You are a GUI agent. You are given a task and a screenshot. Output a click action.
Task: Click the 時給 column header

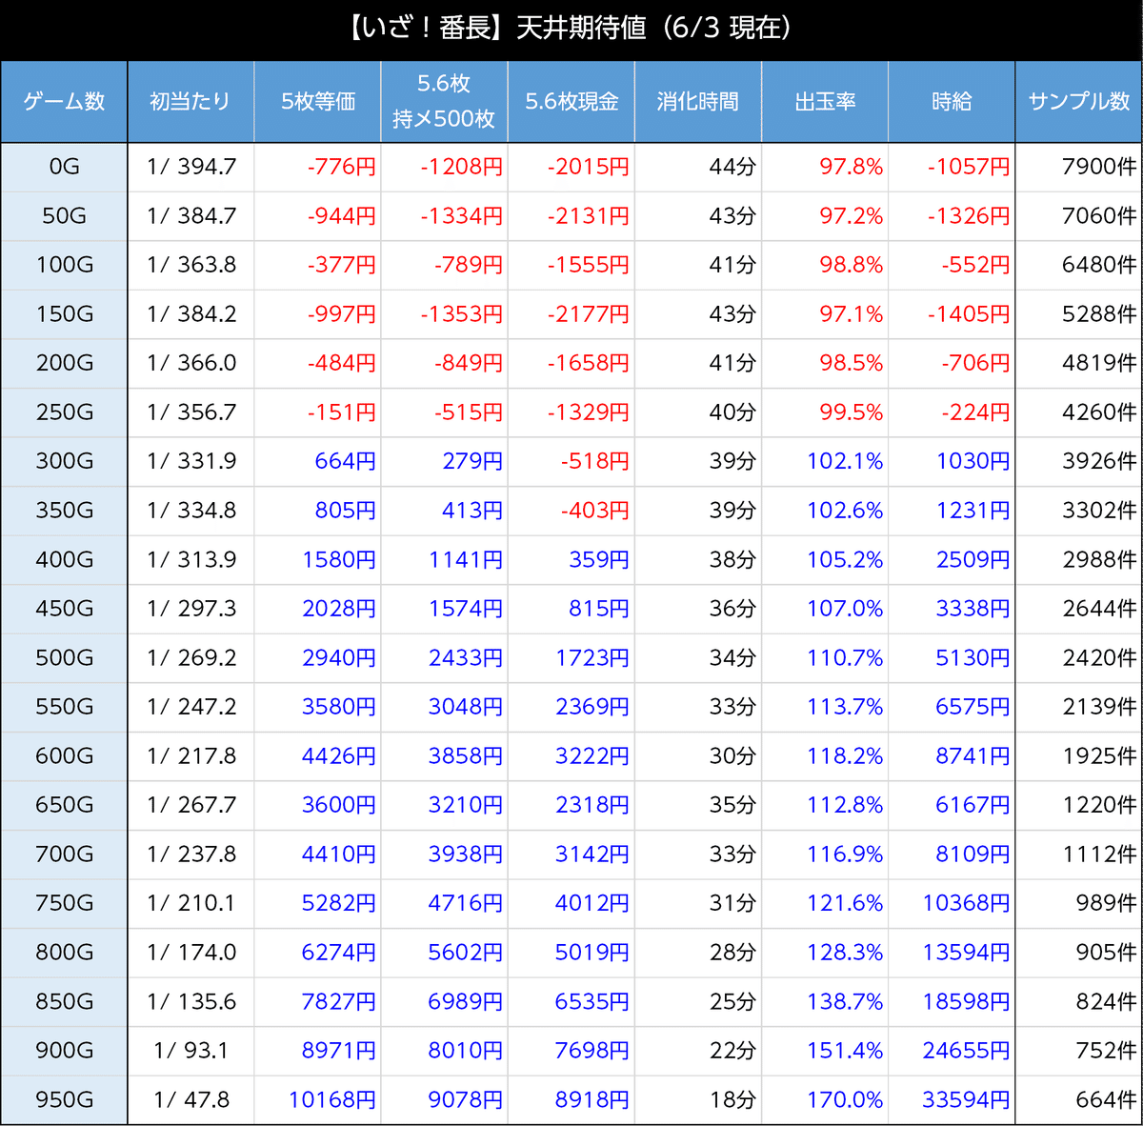(x=952, y=102)
